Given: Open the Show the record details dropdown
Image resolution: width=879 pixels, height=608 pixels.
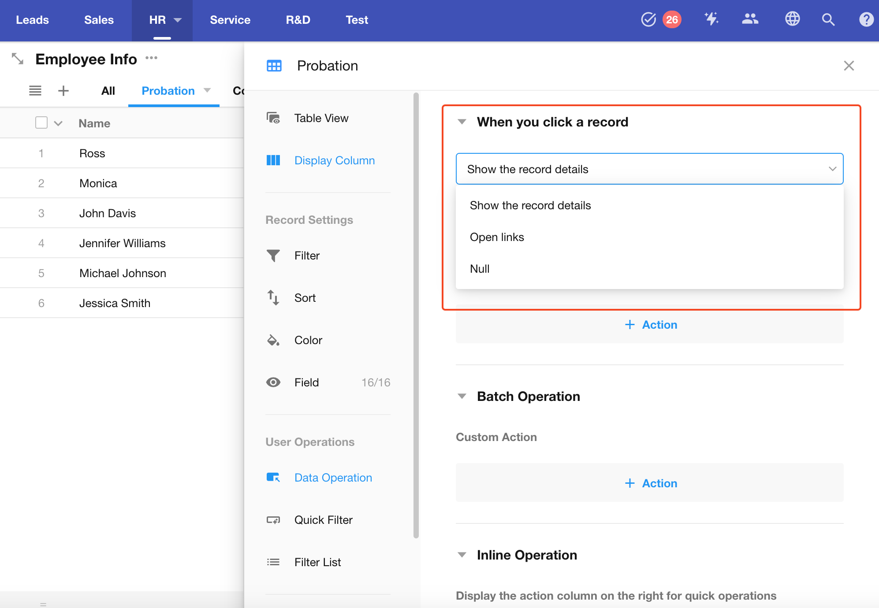Looking at the screenshot, I should tap(649, 169).
